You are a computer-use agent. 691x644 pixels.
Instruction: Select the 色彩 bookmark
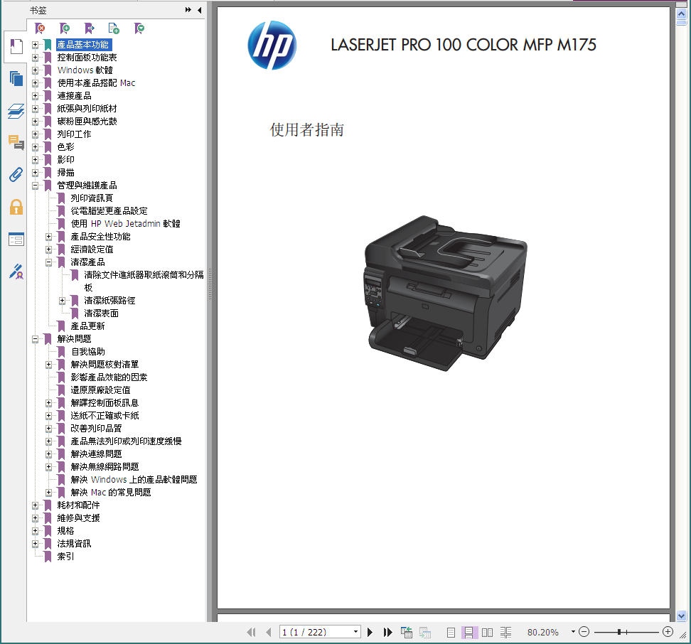[65, 146]
